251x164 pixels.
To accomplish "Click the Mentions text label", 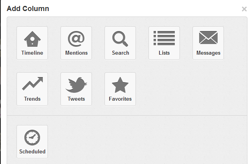I will coord(76,53).
